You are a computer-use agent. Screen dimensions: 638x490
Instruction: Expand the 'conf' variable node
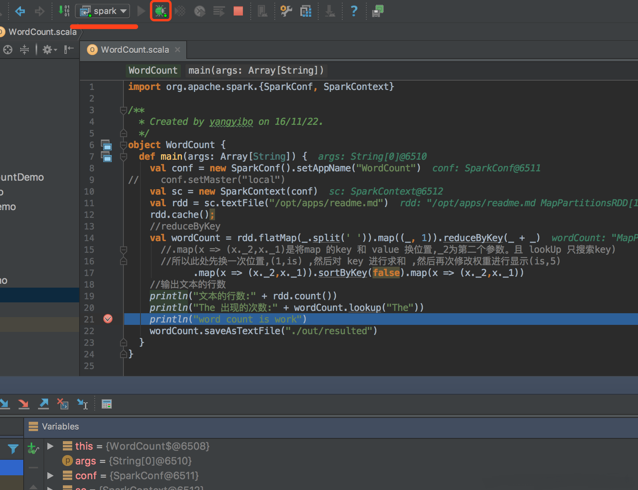[x=50, y=475]
